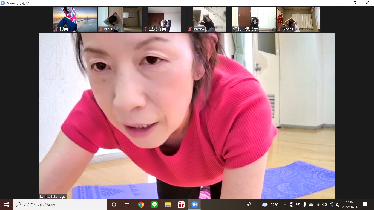This screenshot has width=374, height=210.
Task: Select the 里見寿美 participant video thumbnail
Action: tap(165, 19)
